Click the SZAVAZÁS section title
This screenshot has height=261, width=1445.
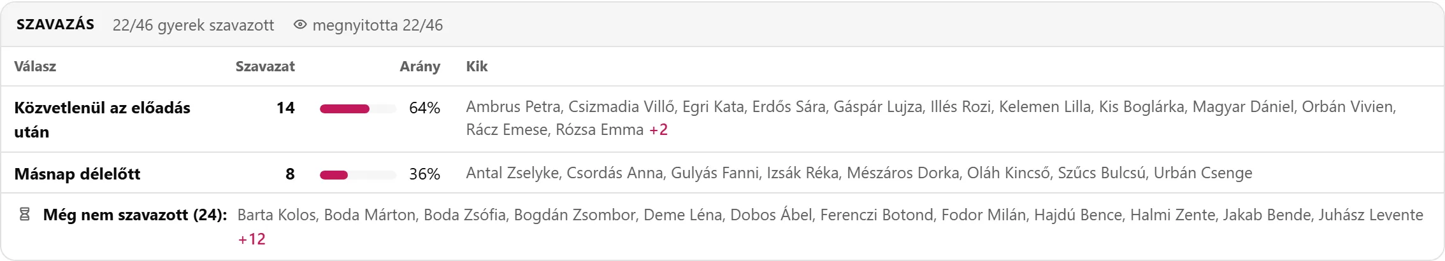point(55,25)
